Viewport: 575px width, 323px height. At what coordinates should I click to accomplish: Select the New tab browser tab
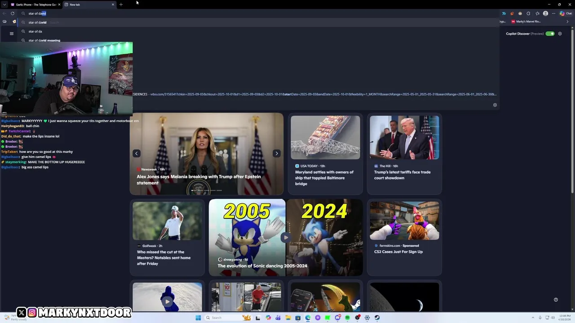pyautogui.click(x=89, y=4)
